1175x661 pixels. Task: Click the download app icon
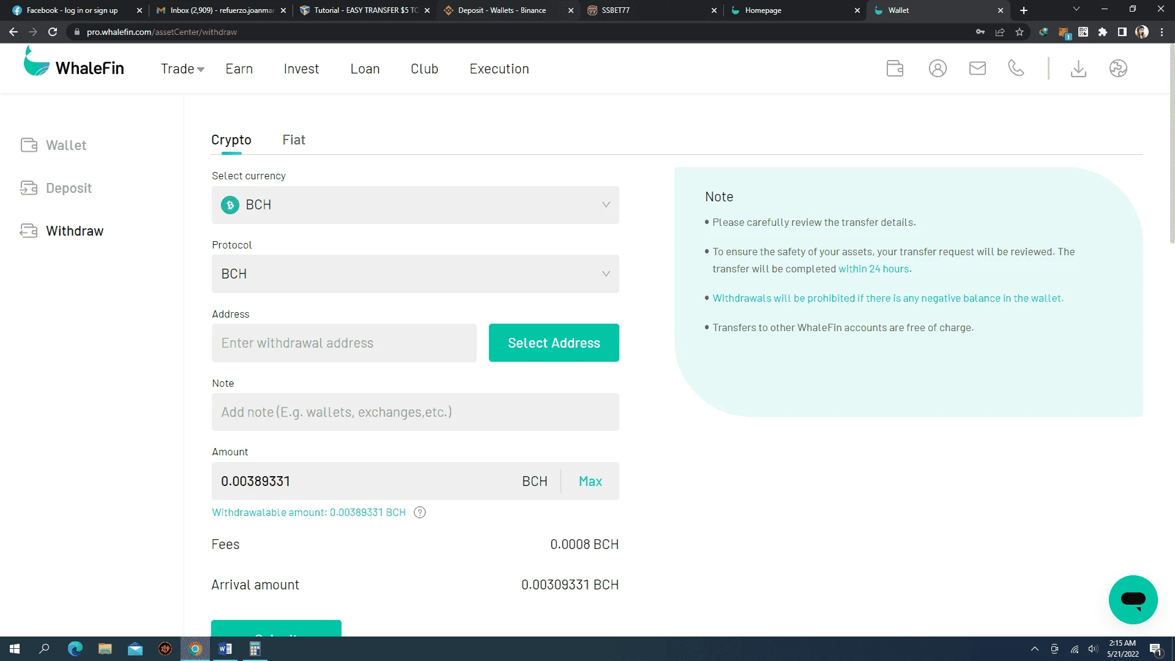[1078, 69]
